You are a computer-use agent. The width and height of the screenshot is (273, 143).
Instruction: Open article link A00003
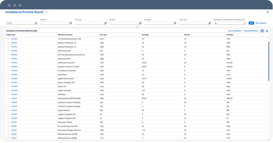point(14,39)
